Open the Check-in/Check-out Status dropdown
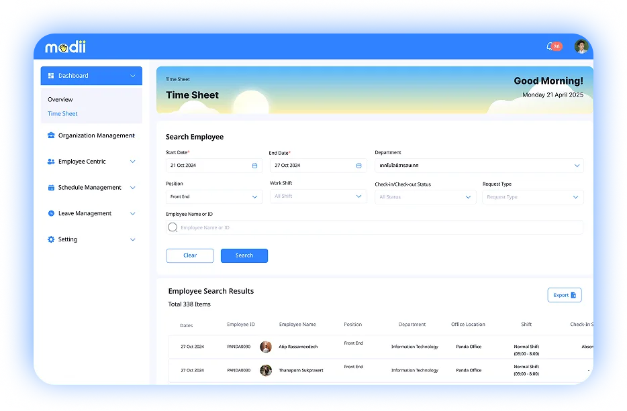 pyautogui.click(x=426, y=197)
